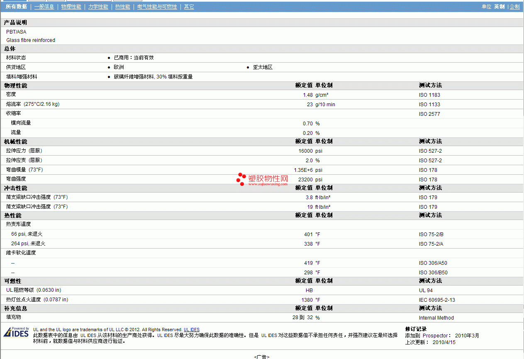Image resolution: width=524 pixels, height=359 pixels.
Task: Select the 熔流率 (275°C/2.16 kg) row label
Action: [x=33, y=104]
